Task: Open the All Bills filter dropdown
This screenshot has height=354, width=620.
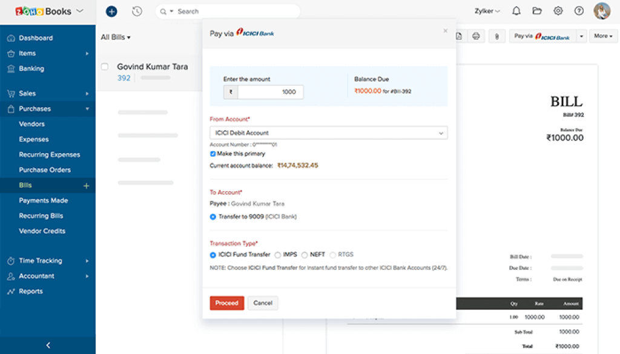Action: [116, 37]
